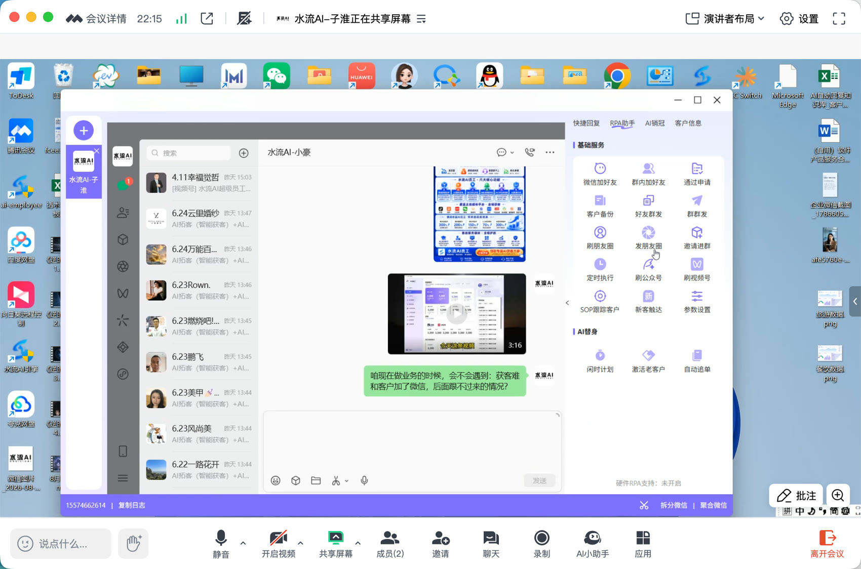Viewport: 861px width, 569px height.
Task: Expand the scissors screenshot dropdown arrow
Action: click(x=347, y=481)
